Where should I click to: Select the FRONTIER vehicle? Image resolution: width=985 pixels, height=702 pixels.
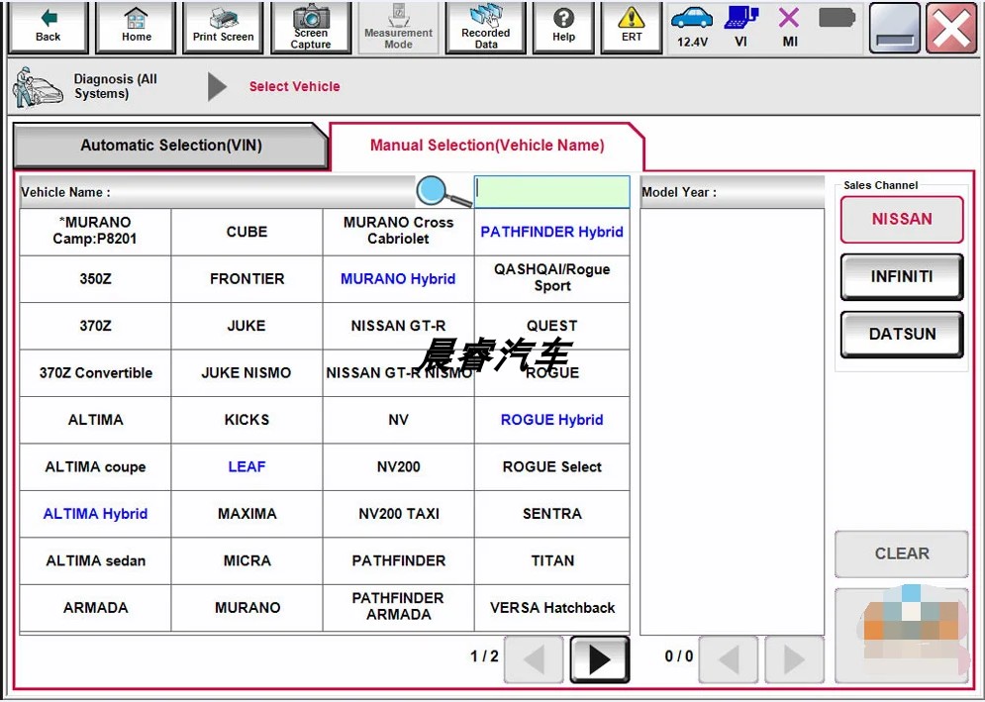tap(246, 279)
